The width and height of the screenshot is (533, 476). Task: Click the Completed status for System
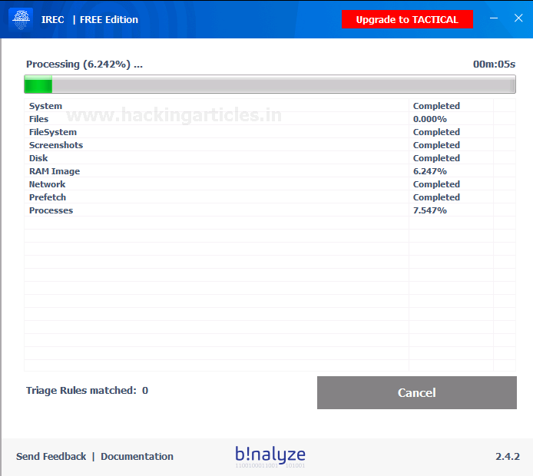tap(436, 106)
